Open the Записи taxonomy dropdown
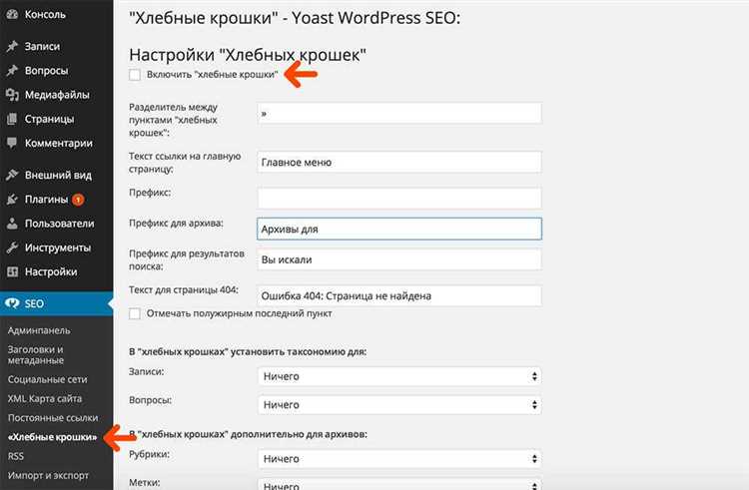The height and width of the screenshot is (490, 749). [x=399, y=376]
